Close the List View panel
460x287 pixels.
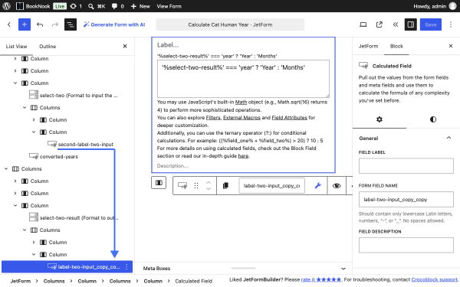click(x=125, y=46)
